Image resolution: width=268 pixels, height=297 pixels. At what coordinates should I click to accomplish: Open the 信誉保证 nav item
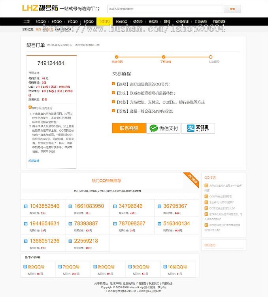click(182, 22)
